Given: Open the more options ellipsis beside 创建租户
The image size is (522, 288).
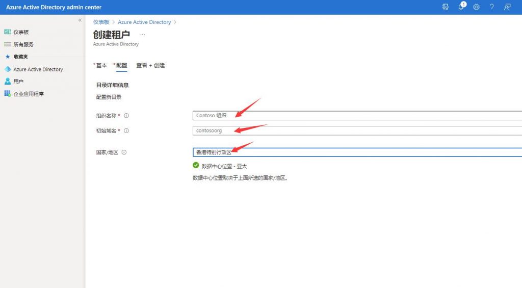Looking at the screenshot, I should (x=143, y=35).
